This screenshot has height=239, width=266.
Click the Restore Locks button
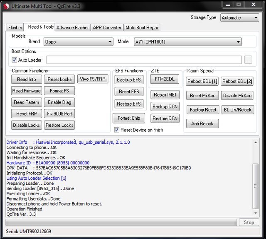point(59,125)
